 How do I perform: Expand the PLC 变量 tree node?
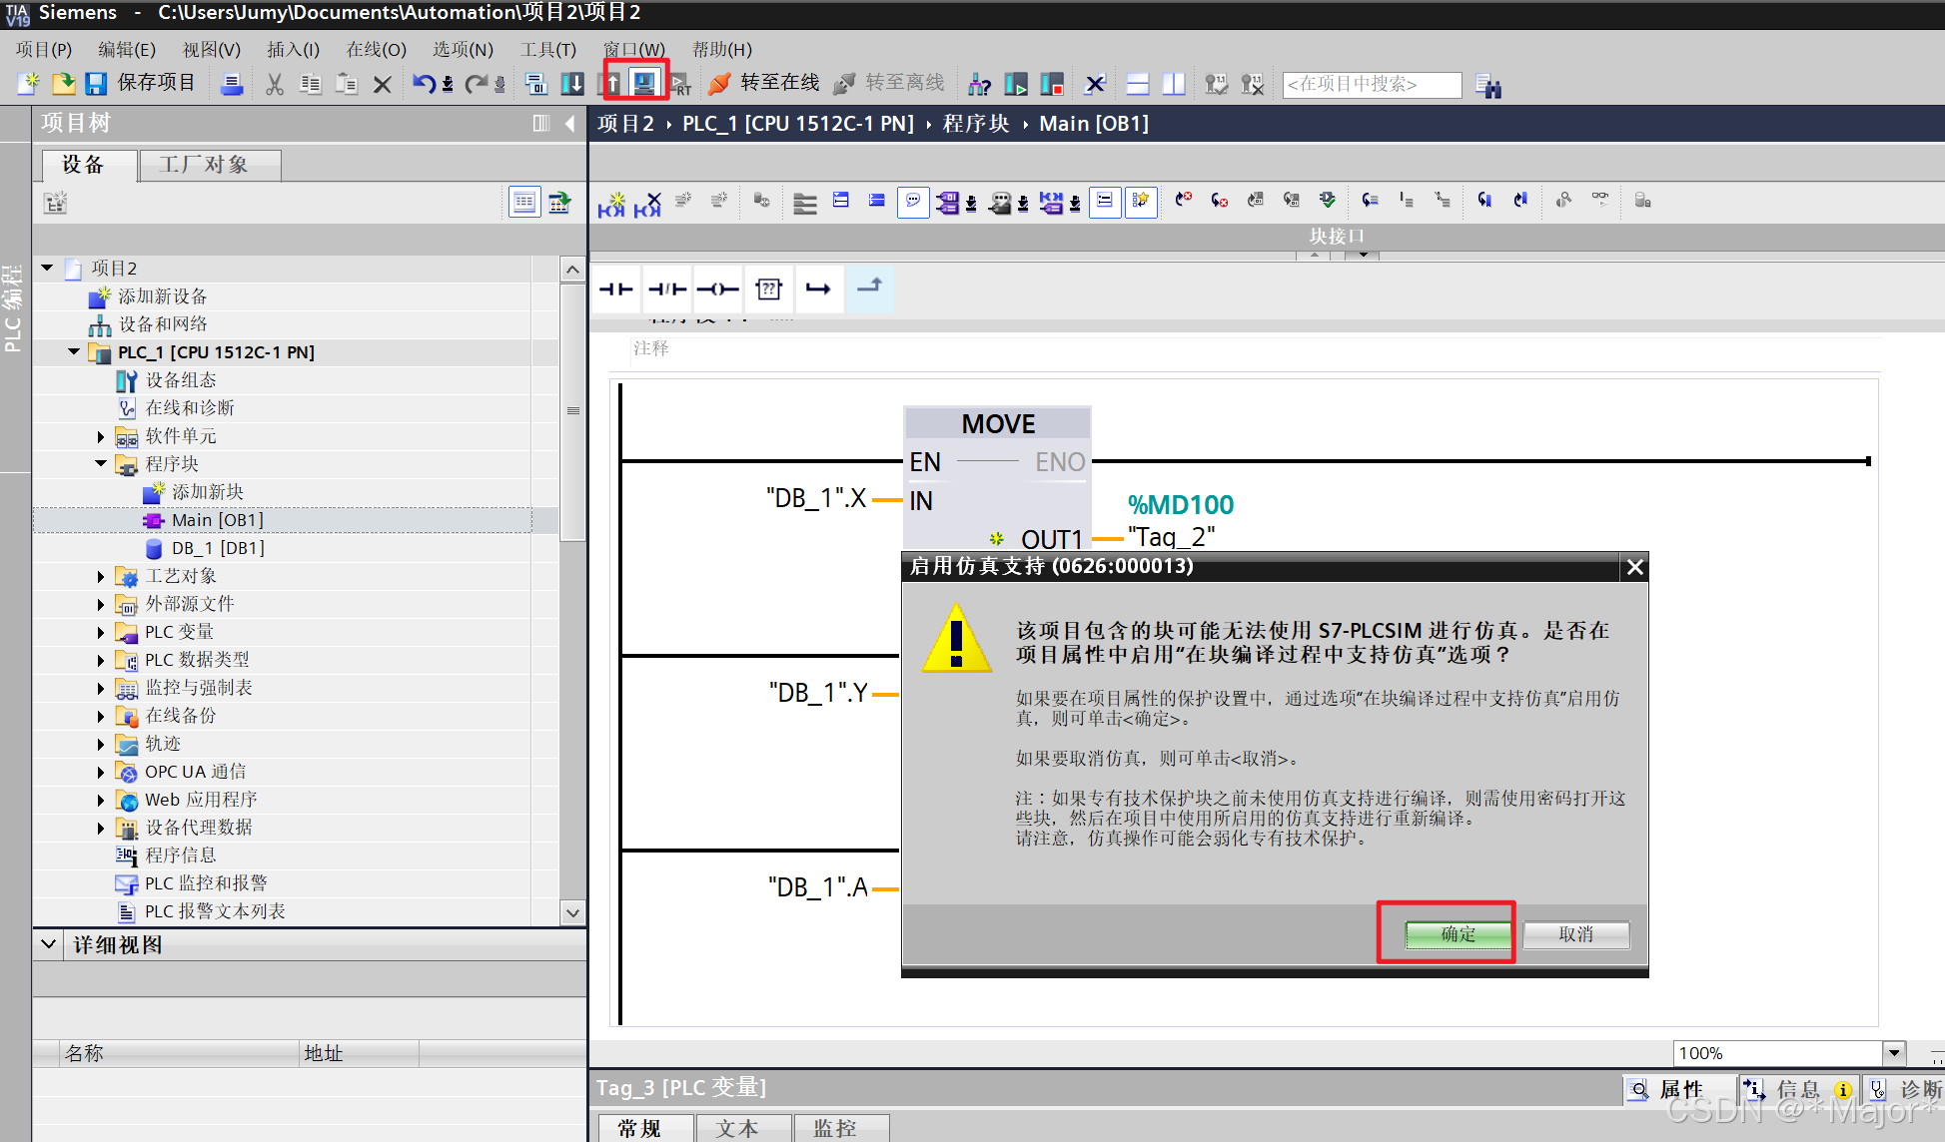pos(101,632)
